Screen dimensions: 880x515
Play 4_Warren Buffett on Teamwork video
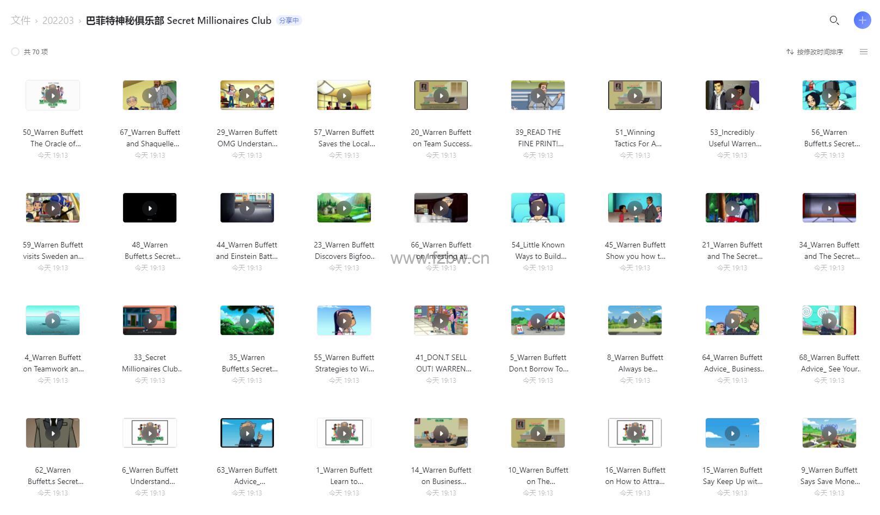coord(53,320)
